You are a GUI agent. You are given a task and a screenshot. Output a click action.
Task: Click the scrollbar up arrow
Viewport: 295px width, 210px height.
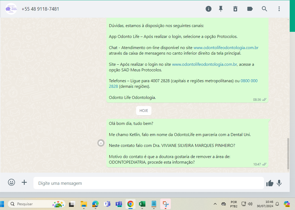(288, 19)
